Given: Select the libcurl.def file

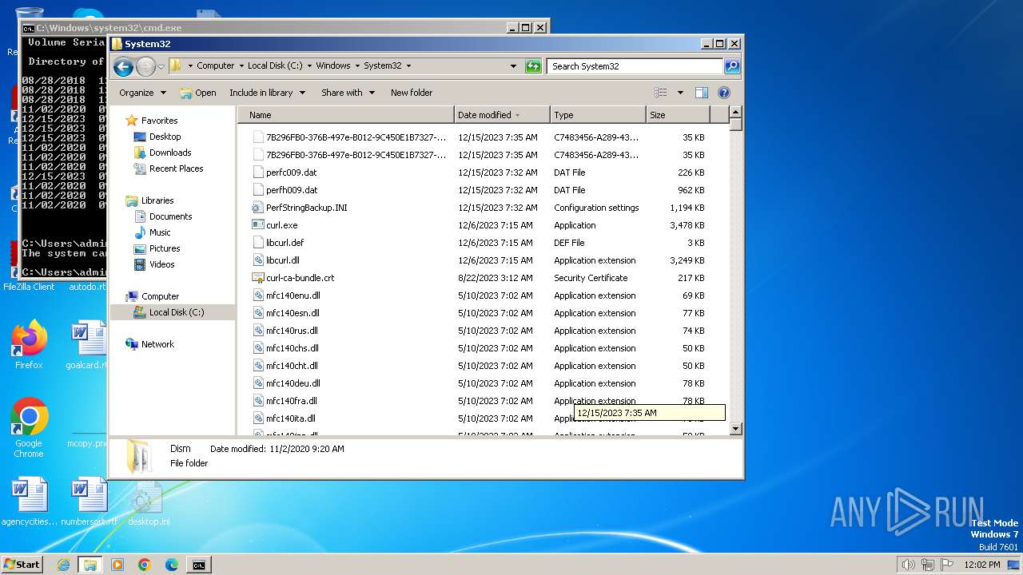Looking at the screenshot, I should click(x=285, y=243).
